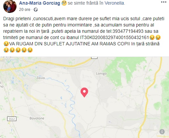Click the Bovolone label on the map
The width and height of the screenshot is (169, 138).
point(37,118)
